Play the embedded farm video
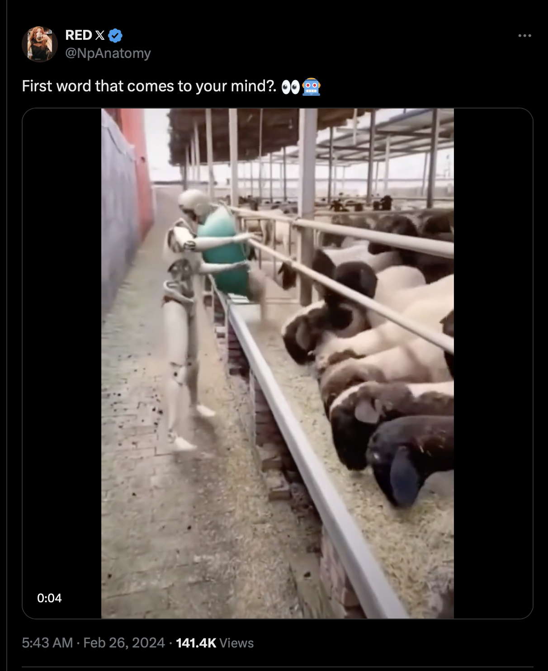This screenshot has width=548, height=671. 278,363
